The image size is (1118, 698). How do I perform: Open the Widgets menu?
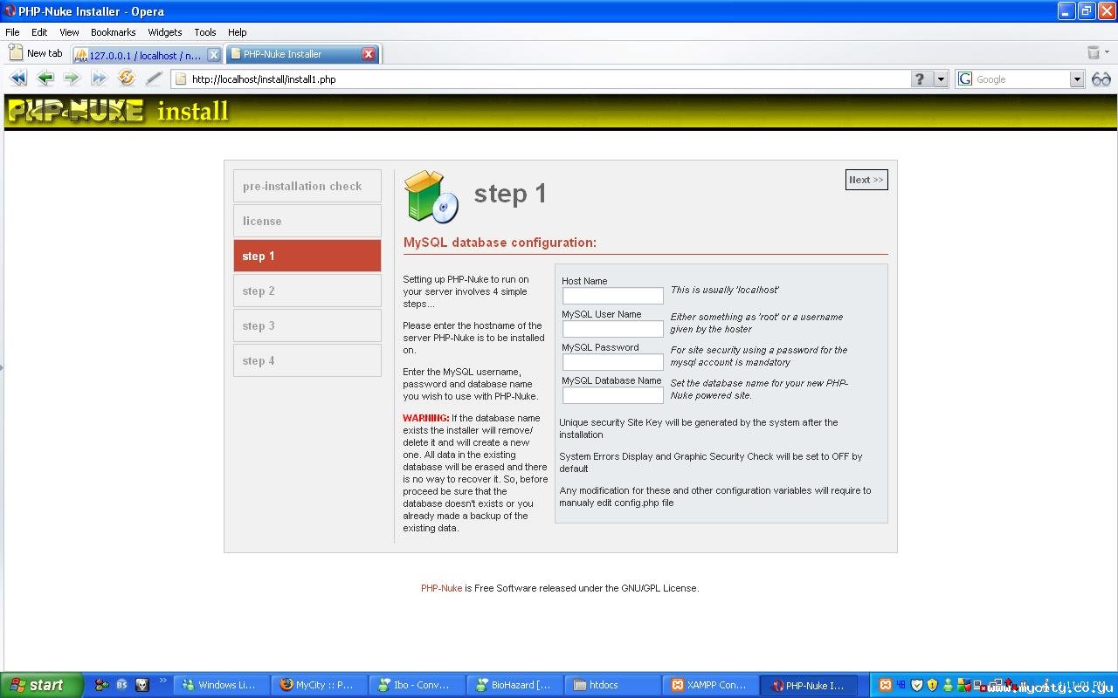coord(165,32)
